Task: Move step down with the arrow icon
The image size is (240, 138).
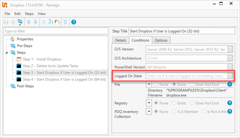Action: click(x=36, y=22)
